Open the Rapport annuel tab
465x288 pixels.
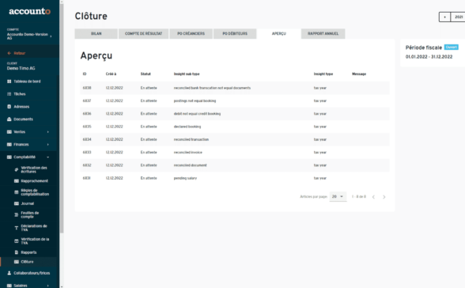click(323, 33)
